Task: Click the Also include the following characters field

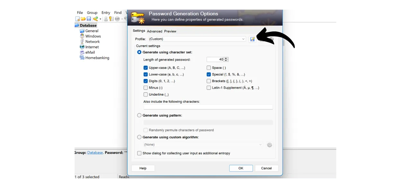Action: 208,107
